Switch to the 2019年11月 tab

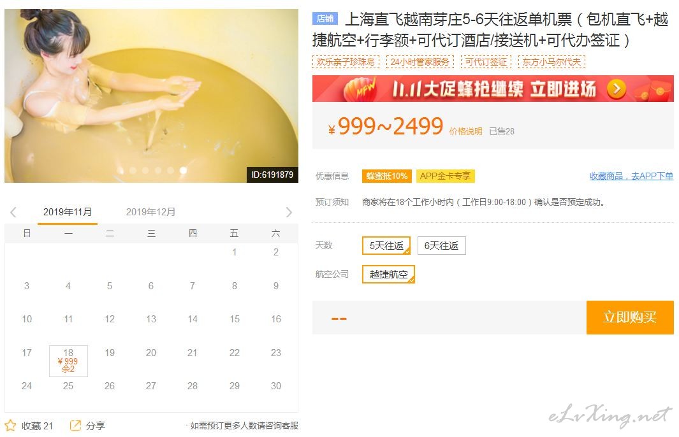click(68, 212)
